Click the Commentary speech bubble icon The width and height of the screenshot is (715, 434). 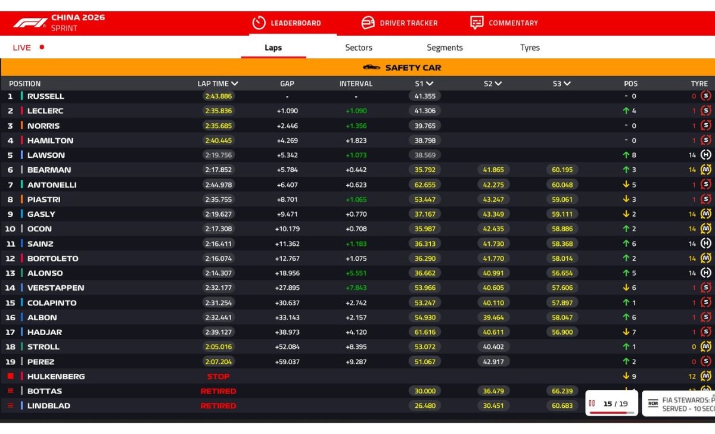tap(477, 23)
